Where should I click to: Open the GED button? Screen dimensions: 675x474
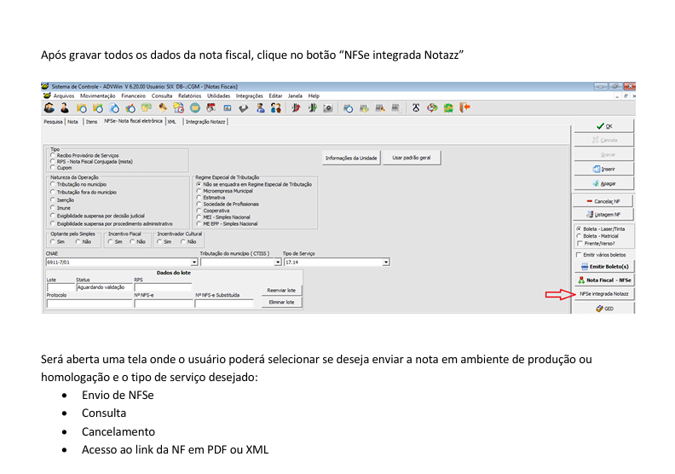[604, 309]
